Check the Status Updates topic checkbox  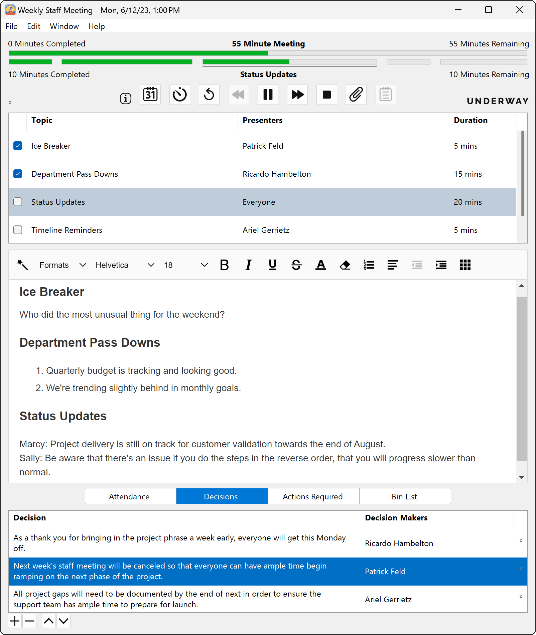pos(18,202)
